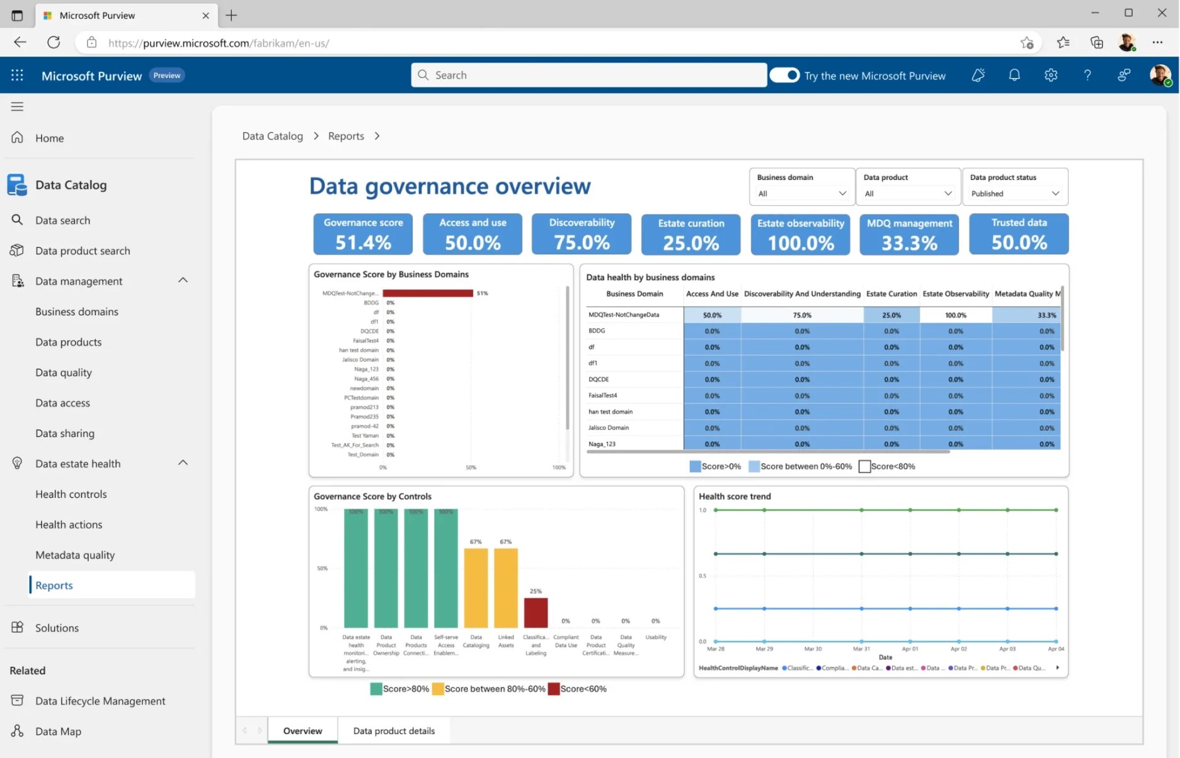Toggle Try the new Microsoft Purview switch
The image size is (1180, 758).
tap(784, 75)
